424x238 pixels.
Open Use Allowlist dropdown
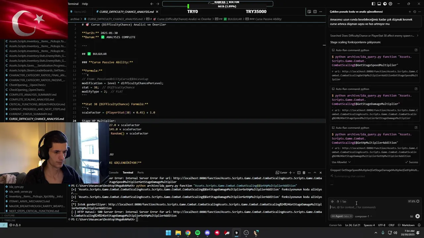(341, 162)
